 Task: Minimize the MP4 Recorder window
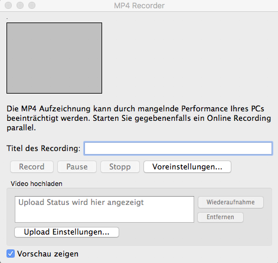[20, 5]
